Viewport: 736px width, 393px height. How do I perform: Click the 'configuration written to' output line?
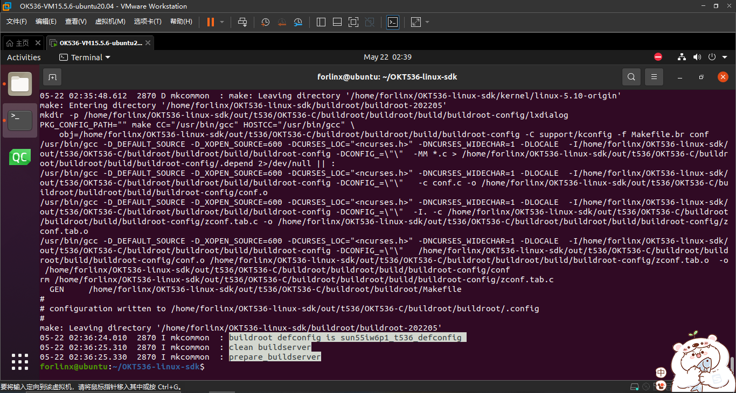coord(289,309)
